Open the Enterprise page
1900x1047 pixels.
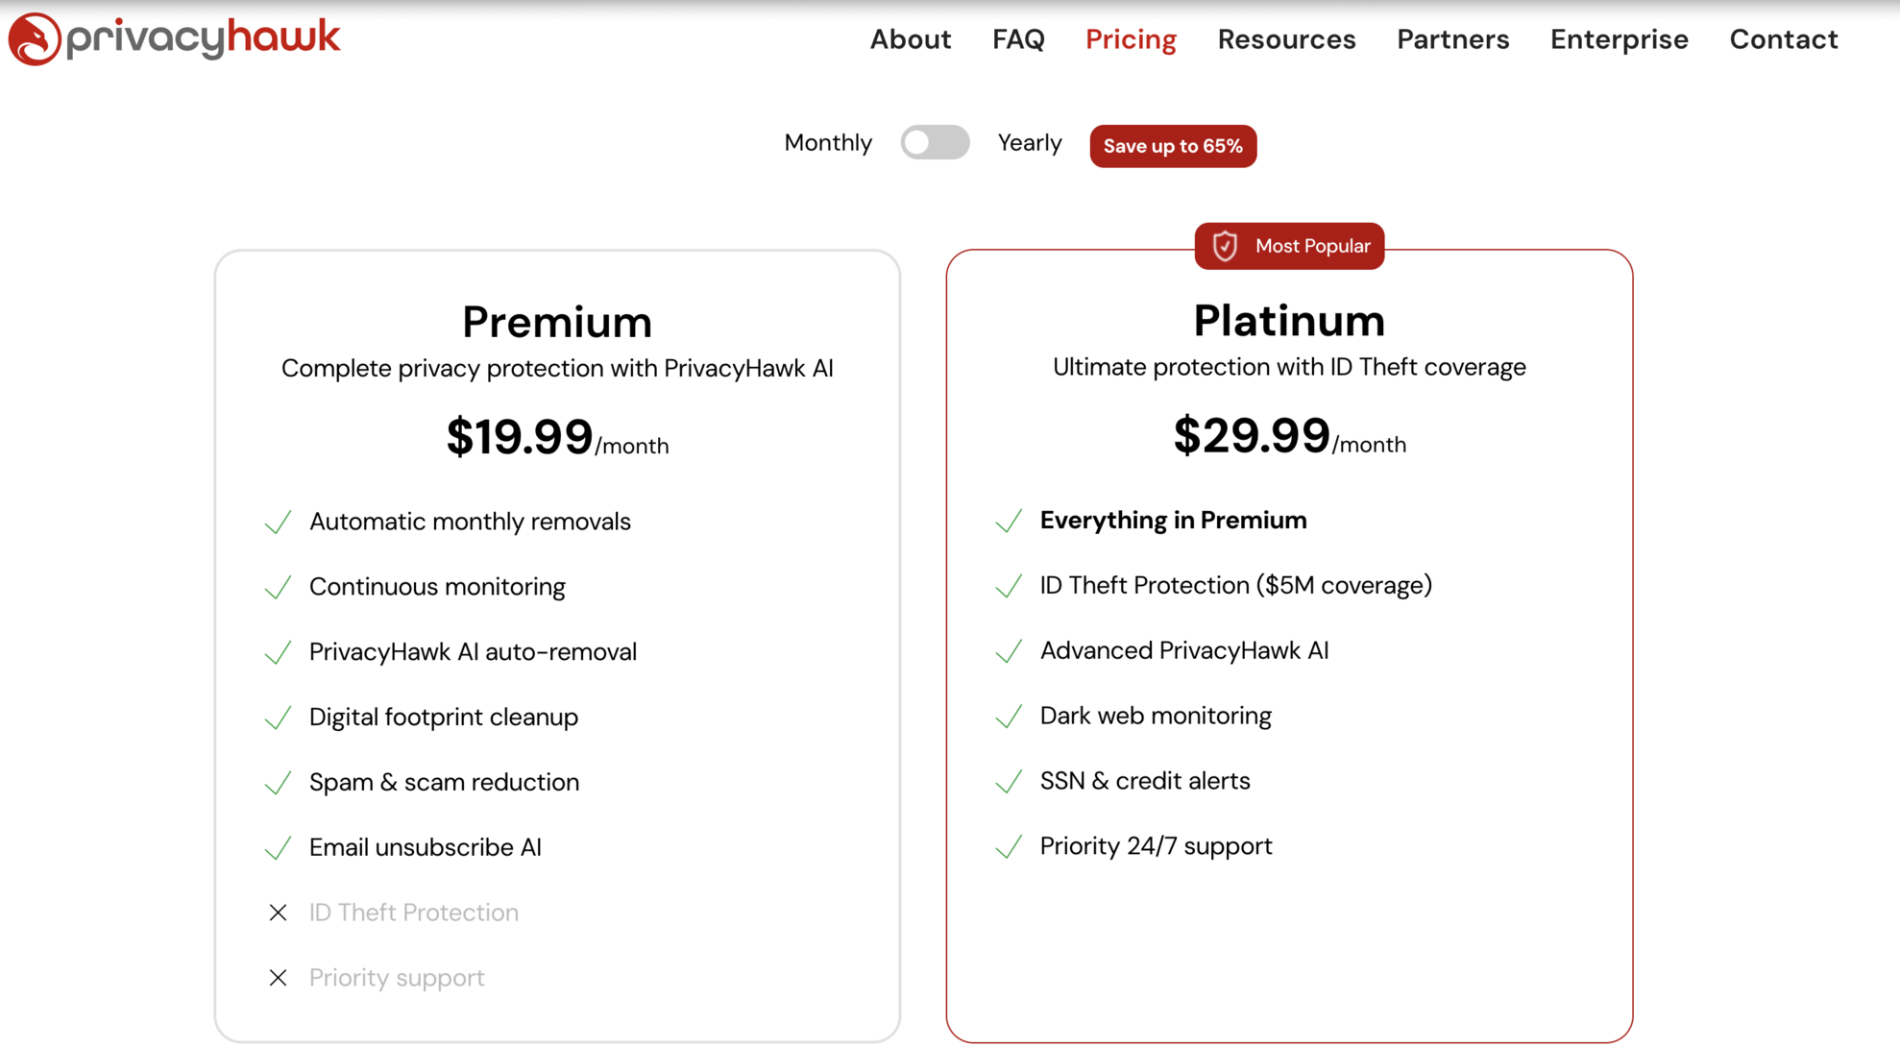tap(1619, 39)
